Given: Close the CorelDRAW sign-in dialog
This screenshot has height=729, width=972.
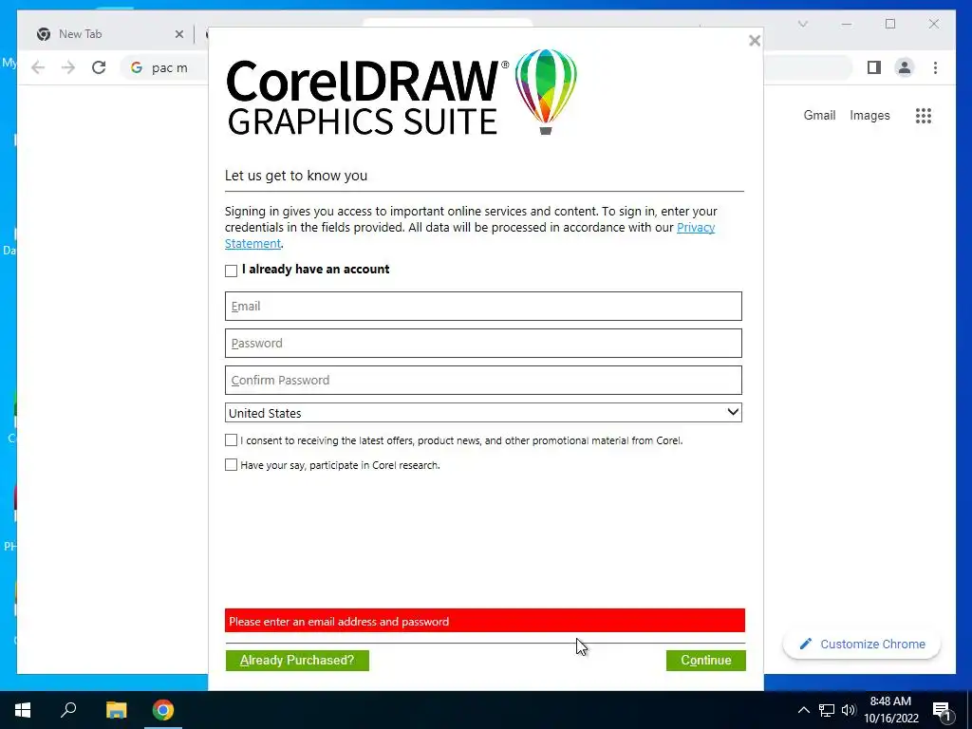Looking at the screenshot, I should (x=754, y=41).
